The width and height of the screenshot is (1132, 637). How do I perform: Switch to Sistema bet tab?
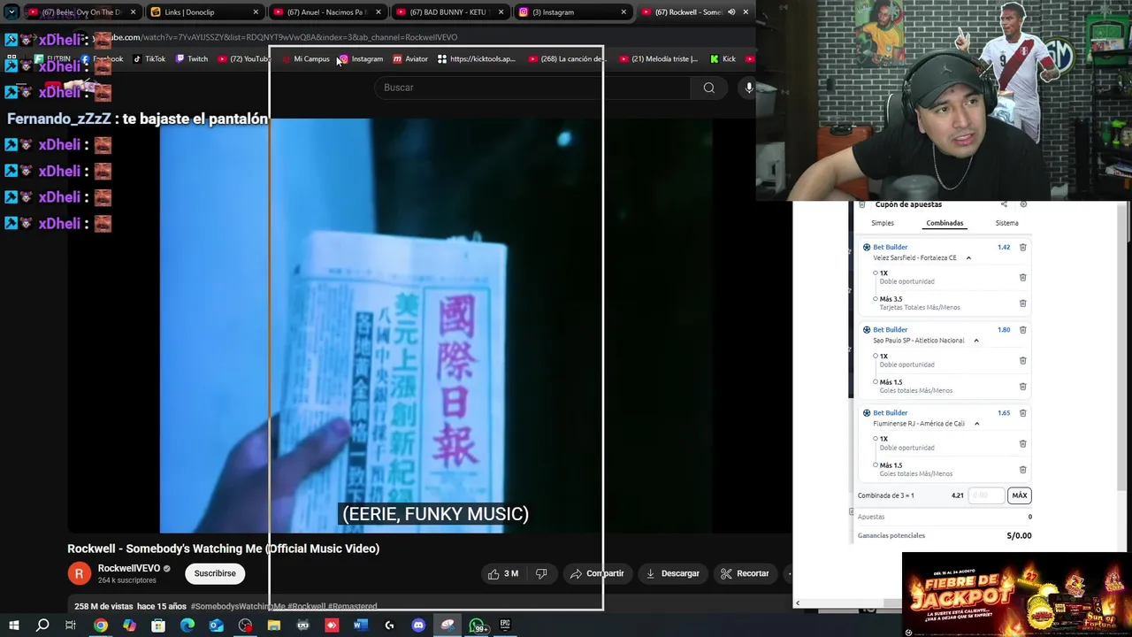pyautogui.click(x=1006, y=223)
